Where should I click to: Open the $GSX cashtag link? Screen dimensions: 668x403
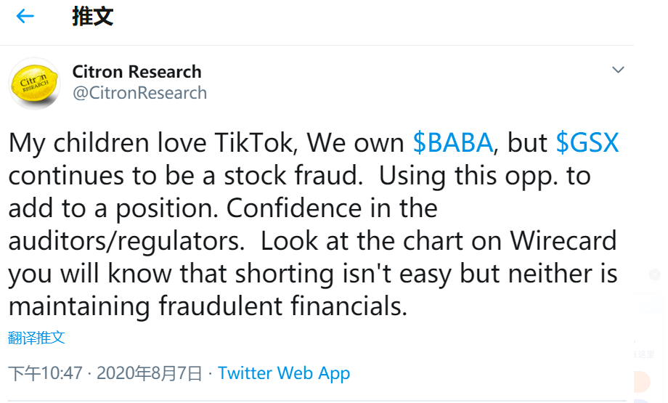point(587,143)
